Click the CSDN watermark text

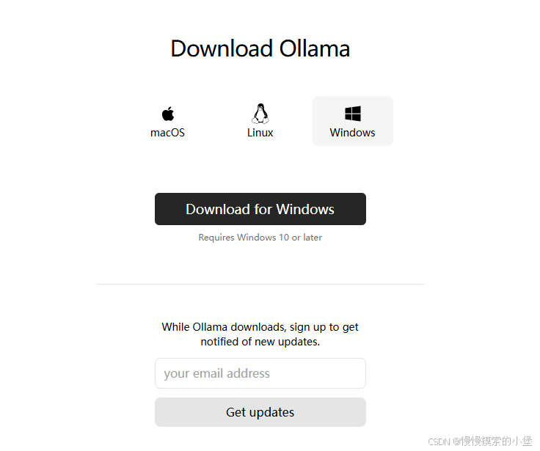tap(439, 441)
